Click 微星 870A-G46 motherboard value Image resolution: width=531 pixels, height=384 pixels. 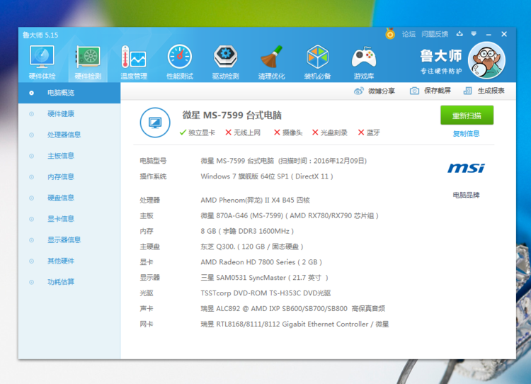click(290, 215)
